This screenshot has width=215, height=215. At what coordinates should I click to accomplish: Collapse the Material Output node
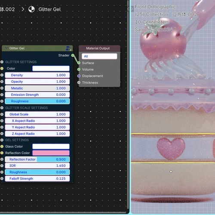click(83, 48)
